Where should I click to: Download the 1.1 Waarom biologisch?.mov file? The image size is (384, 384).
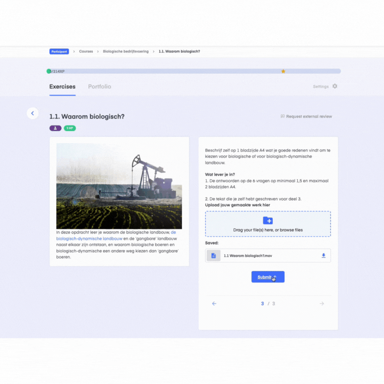[x=324, y=256]
